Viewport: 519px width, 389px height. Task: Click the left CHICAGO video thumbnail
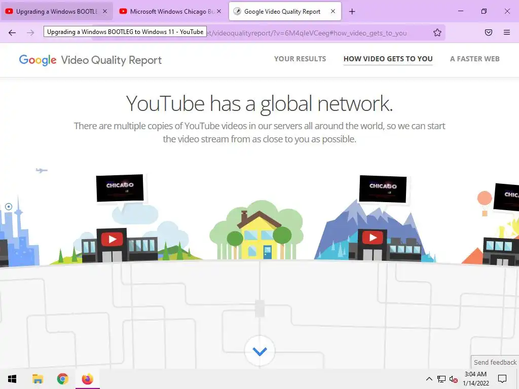coord(120,188)
